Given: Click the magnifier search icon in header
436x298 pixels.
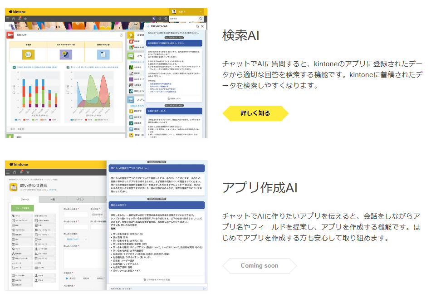Looking at the screenshot, I should coord(201,19).
